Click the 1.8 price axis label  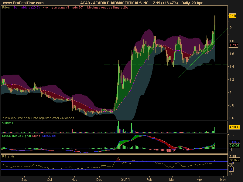click(232, 41)
